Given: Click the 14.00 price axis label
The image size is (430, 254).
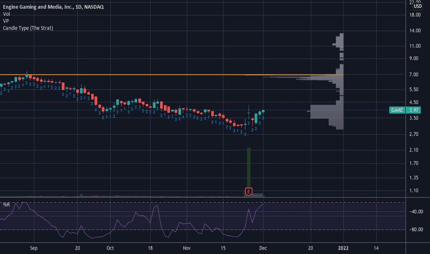Looking at the screenshot, I should click(x=415, y=30).
